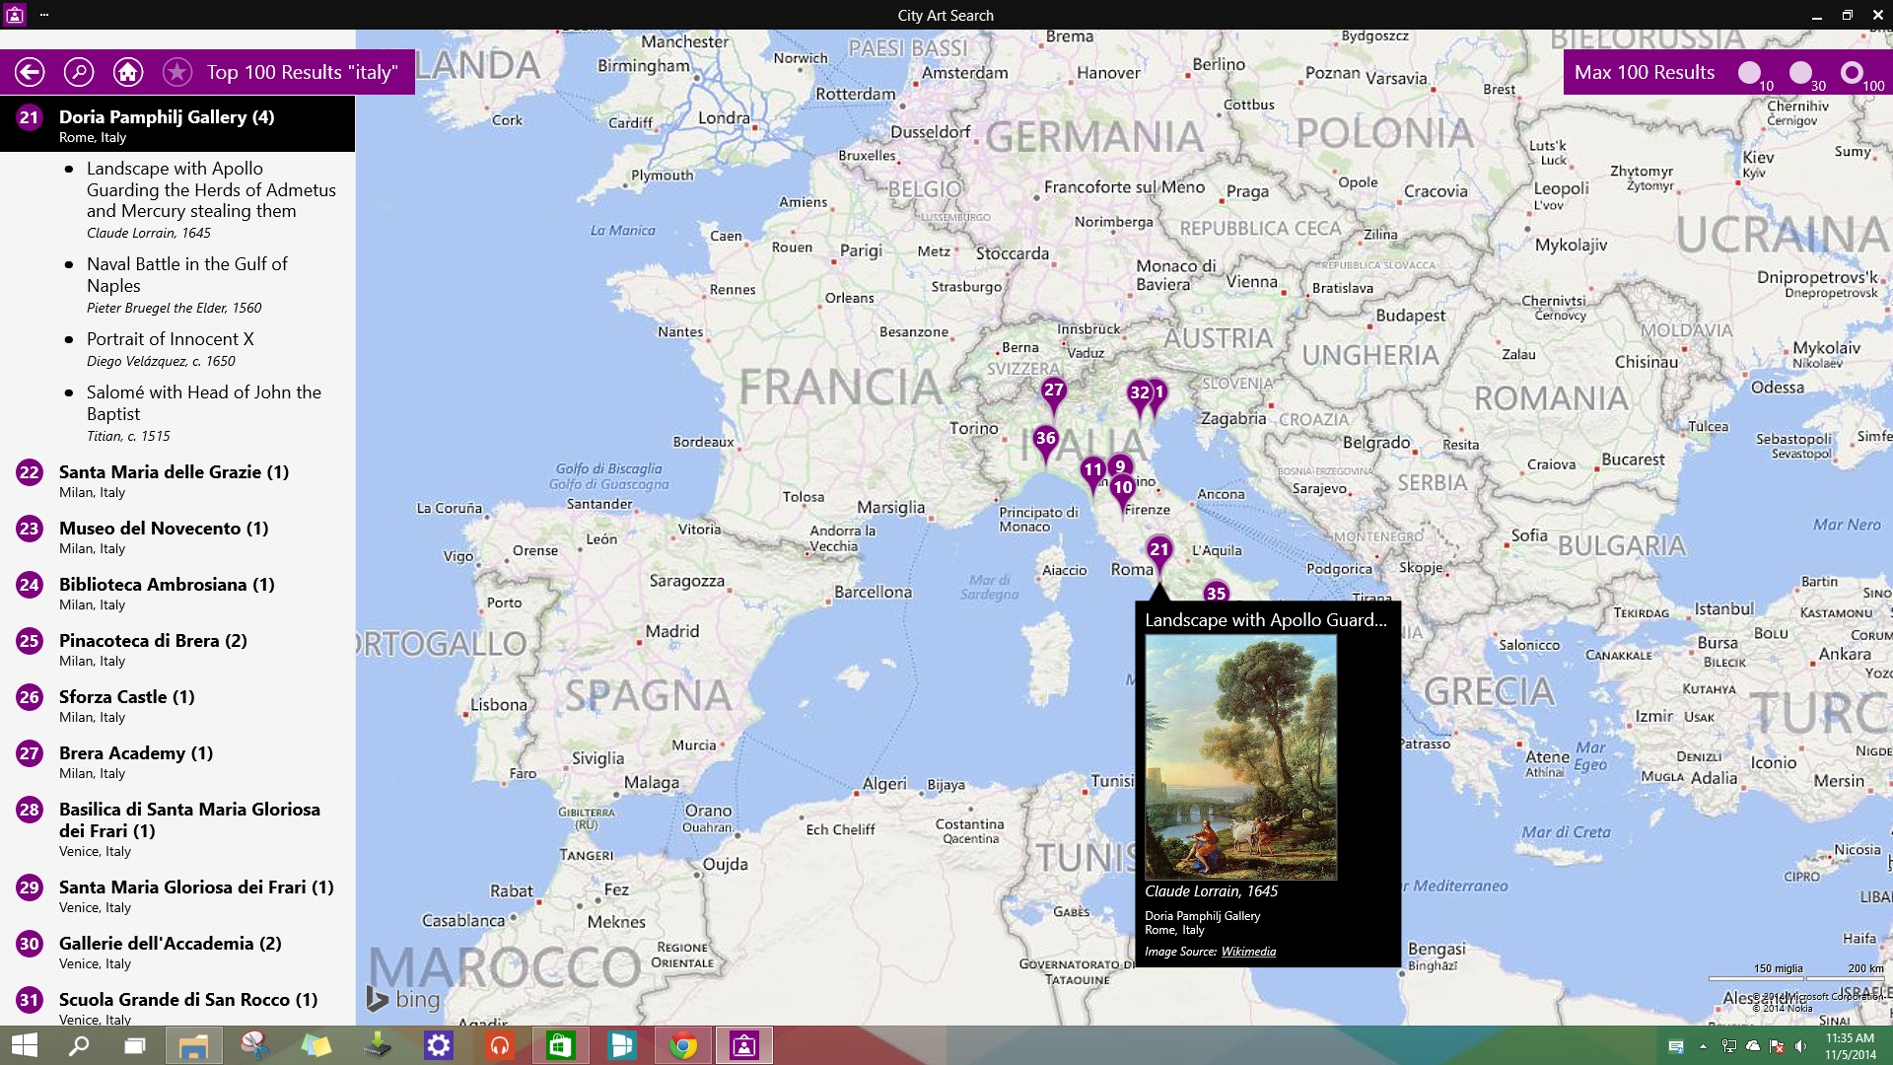Open taskbar search magnifier
Image resolution: width=1893 pixels, height=1065 pixels.
pyautogui.click(x=79, y=1045)
